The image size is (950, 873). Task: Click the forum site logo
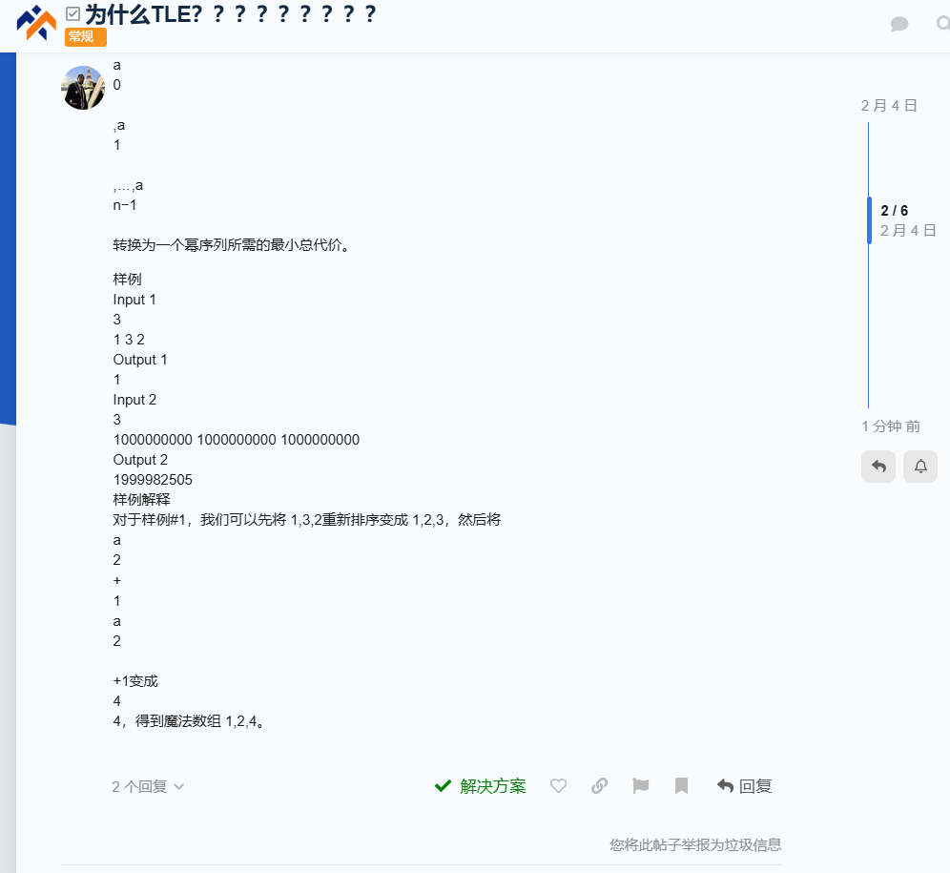tap(36, 23)
